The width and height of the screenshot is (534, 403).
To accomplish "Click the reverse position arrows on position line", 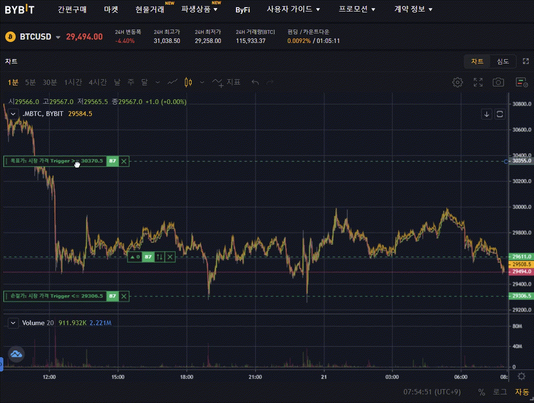I will [159, 257].
